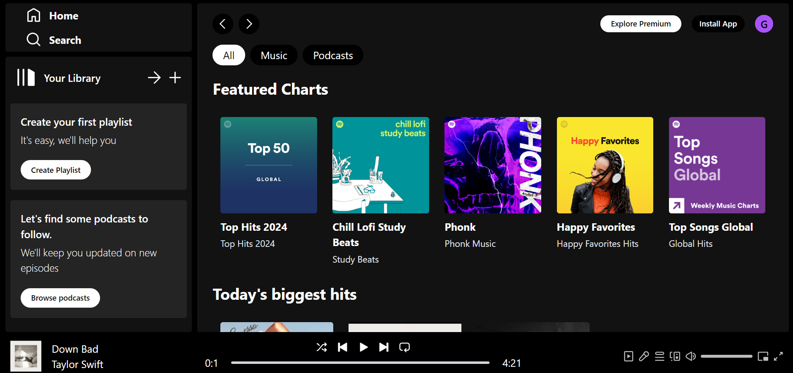Toggle shuffle playback
The image size is (793, 373).
pos(321,347)
